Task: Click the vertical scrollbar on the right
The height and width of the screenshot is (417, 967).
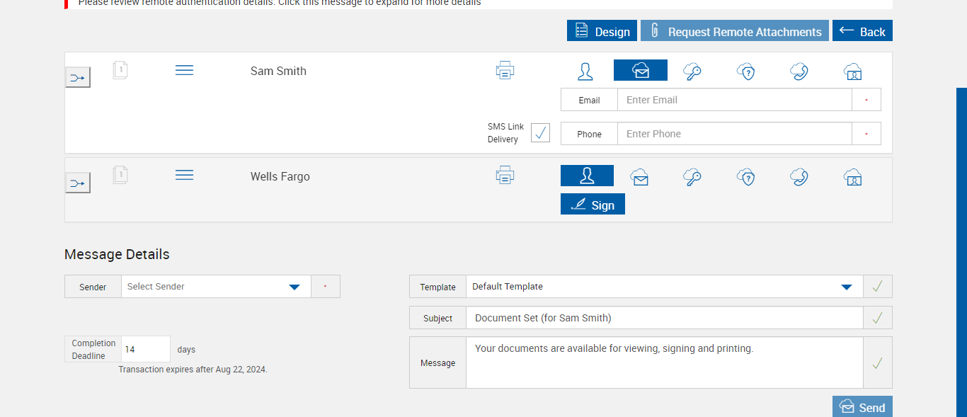Action: pyautogui.click(x=961, y=248)
